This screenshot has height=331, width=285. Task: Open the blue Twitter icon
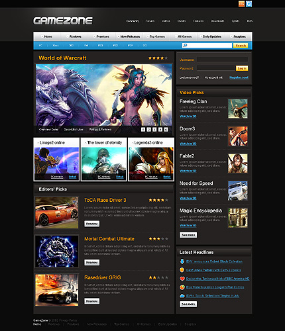point(249,4)
